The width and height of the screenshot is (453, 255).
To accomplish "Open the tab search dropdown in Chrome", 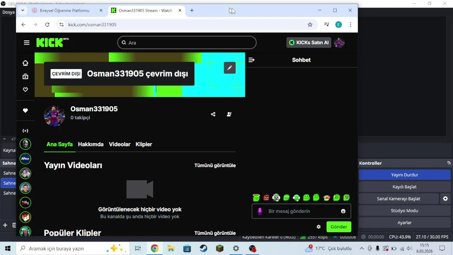I will pyautogui.click(x=23, y=10).
